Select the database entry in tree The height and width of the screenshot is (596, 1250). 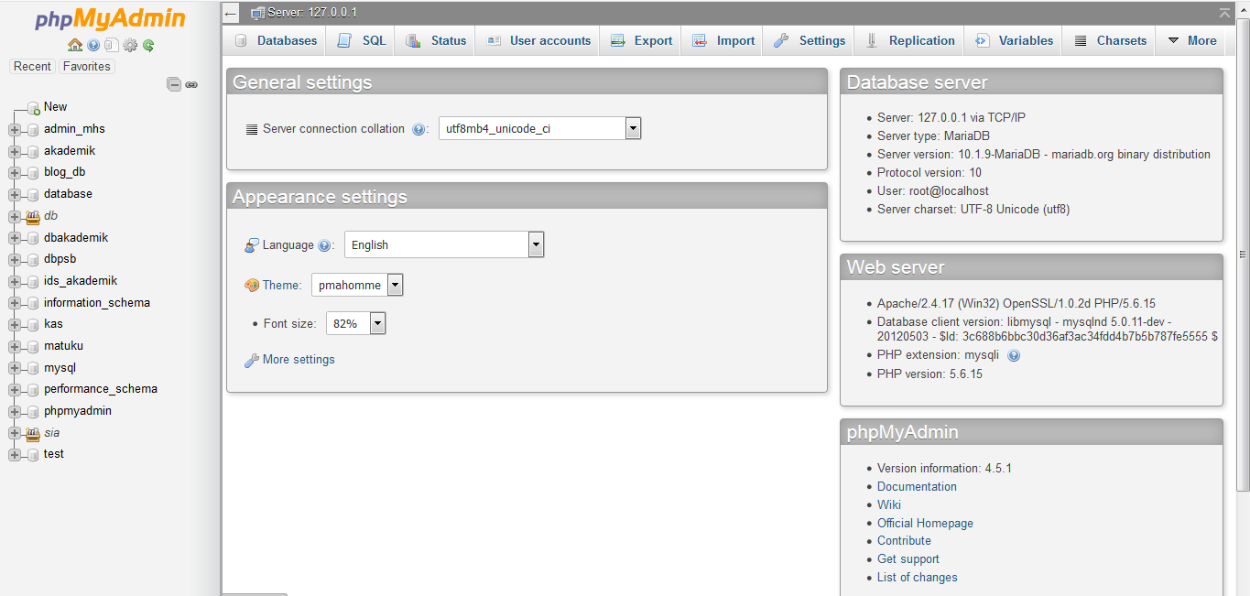point(68,194)
